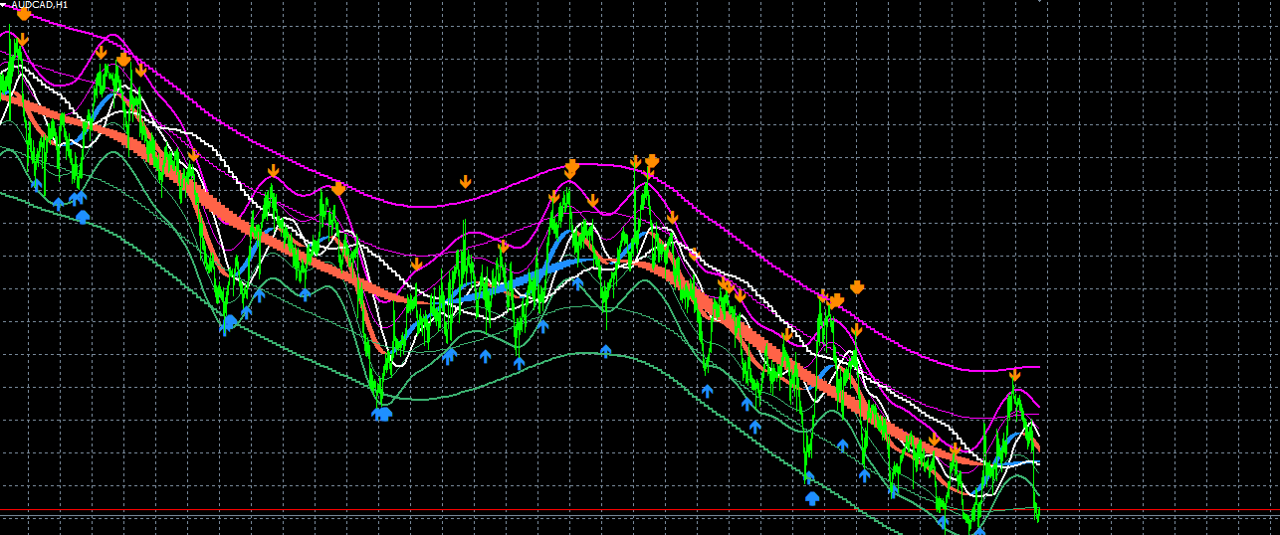The image size is (1280, 535).
Task: Click the AUDCAD,H1 chart symbol label
Action: coord(40,5)
